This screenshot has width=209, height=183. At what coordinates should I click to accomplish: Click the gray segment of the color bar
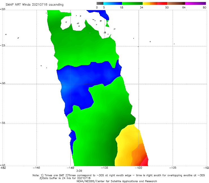[100, 3]
